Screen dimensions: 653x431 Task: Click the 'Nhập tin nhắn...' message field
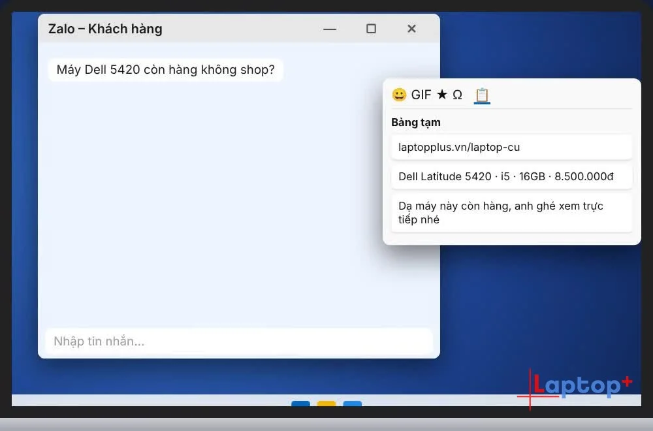[239, 341]
